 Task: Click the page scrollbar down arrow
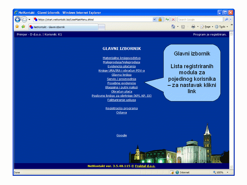[231, 167]
